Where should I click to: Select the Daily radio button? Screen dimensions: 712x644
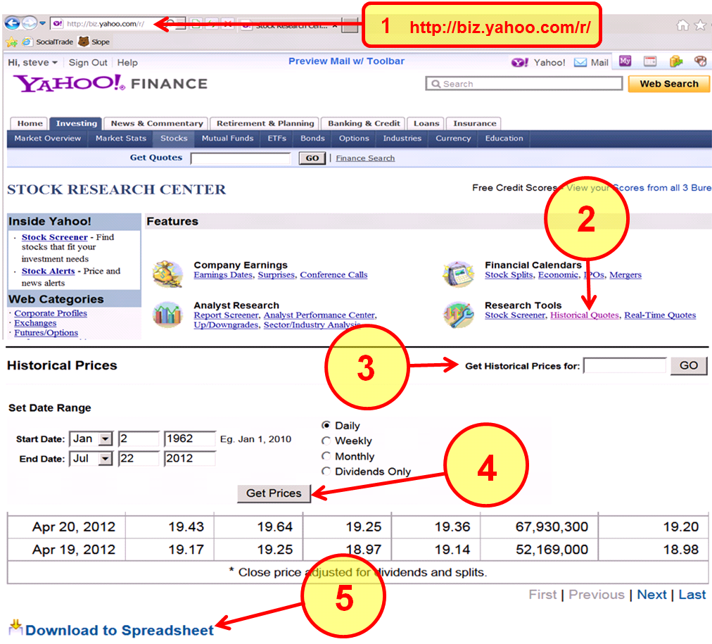(326, 426)
